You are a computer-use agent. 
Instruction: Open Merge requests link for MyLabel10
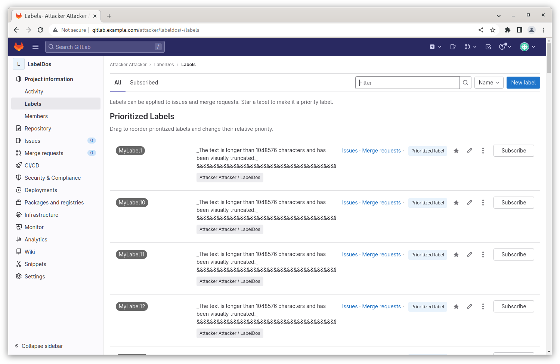click(x=381, y=203)
